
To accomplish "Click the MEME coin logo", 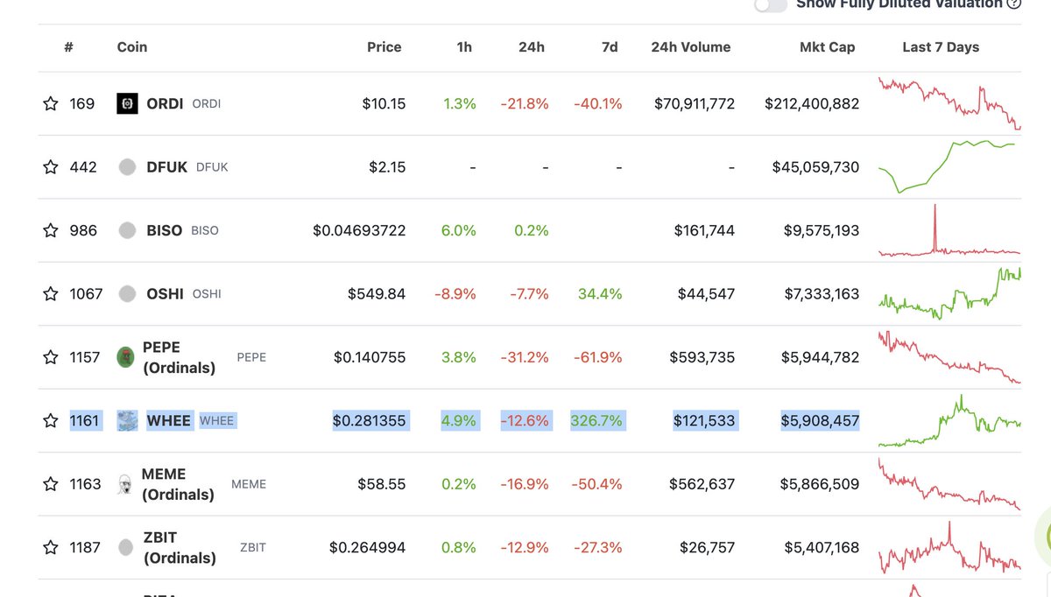I will pos(125,484).
